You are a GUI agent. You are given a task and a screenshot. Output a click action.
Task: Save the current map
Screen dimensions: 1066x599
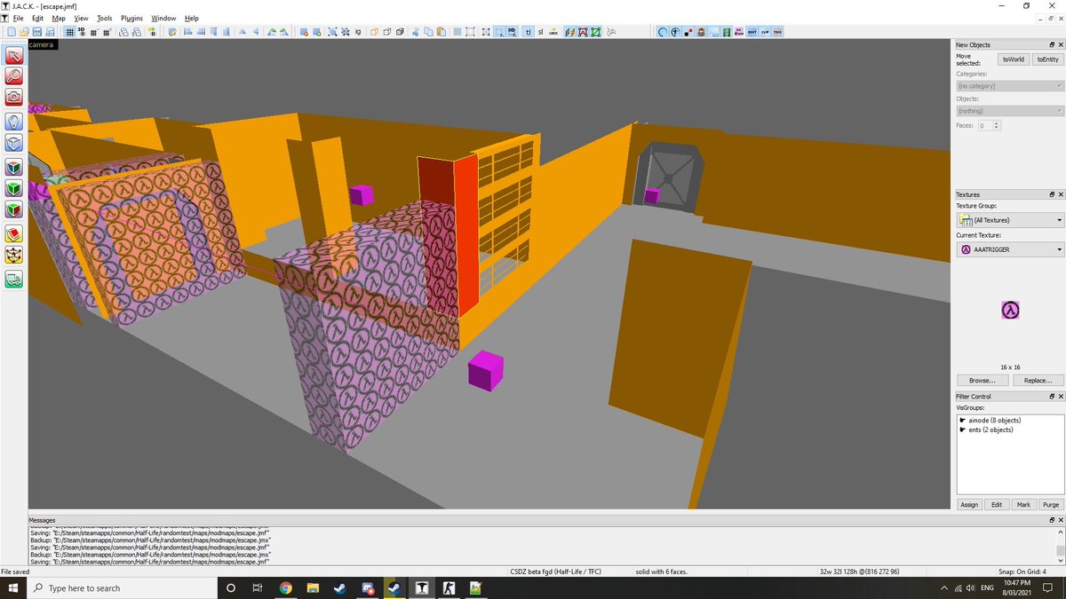[36, 32]
